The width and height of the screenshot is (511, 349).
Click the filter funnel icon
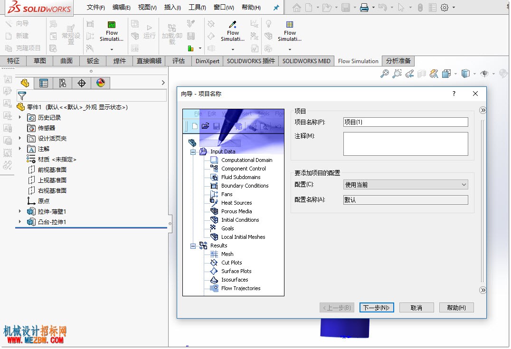click(22, 96)
